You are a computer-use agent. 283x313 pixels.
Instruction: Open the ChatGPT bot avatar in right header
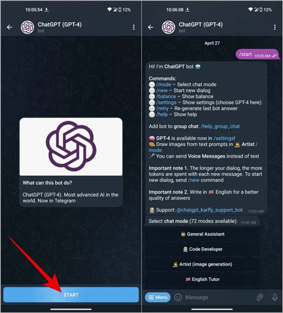tap(169, 27)
